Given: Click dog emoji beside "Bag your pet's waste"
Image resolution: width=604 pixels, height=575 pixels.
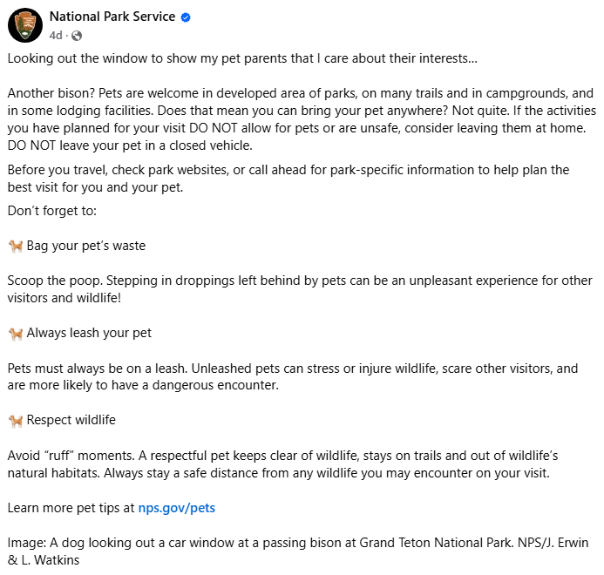Looking at the screenshot, I should coord(15,246).
